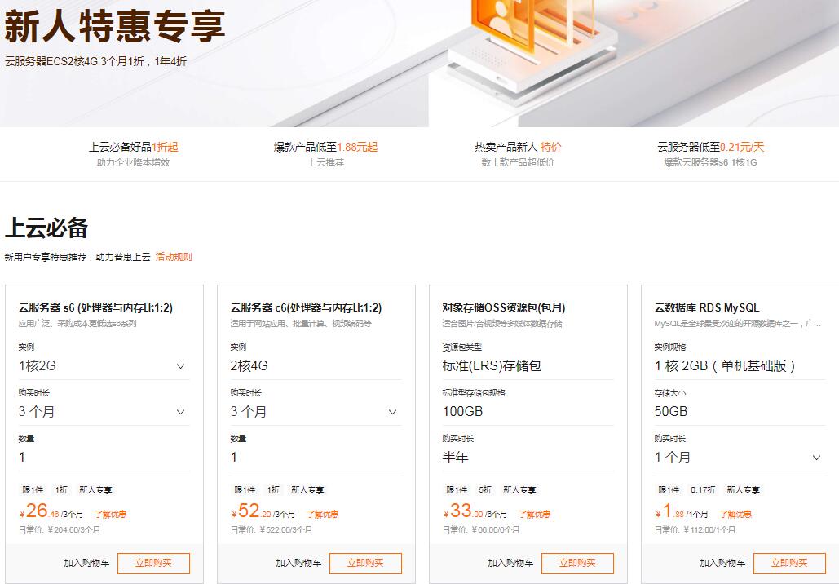Open 了解优惠 next to the ¥52.20 price
This screenshot has width=839, height=584.
(x=323, y=515)
